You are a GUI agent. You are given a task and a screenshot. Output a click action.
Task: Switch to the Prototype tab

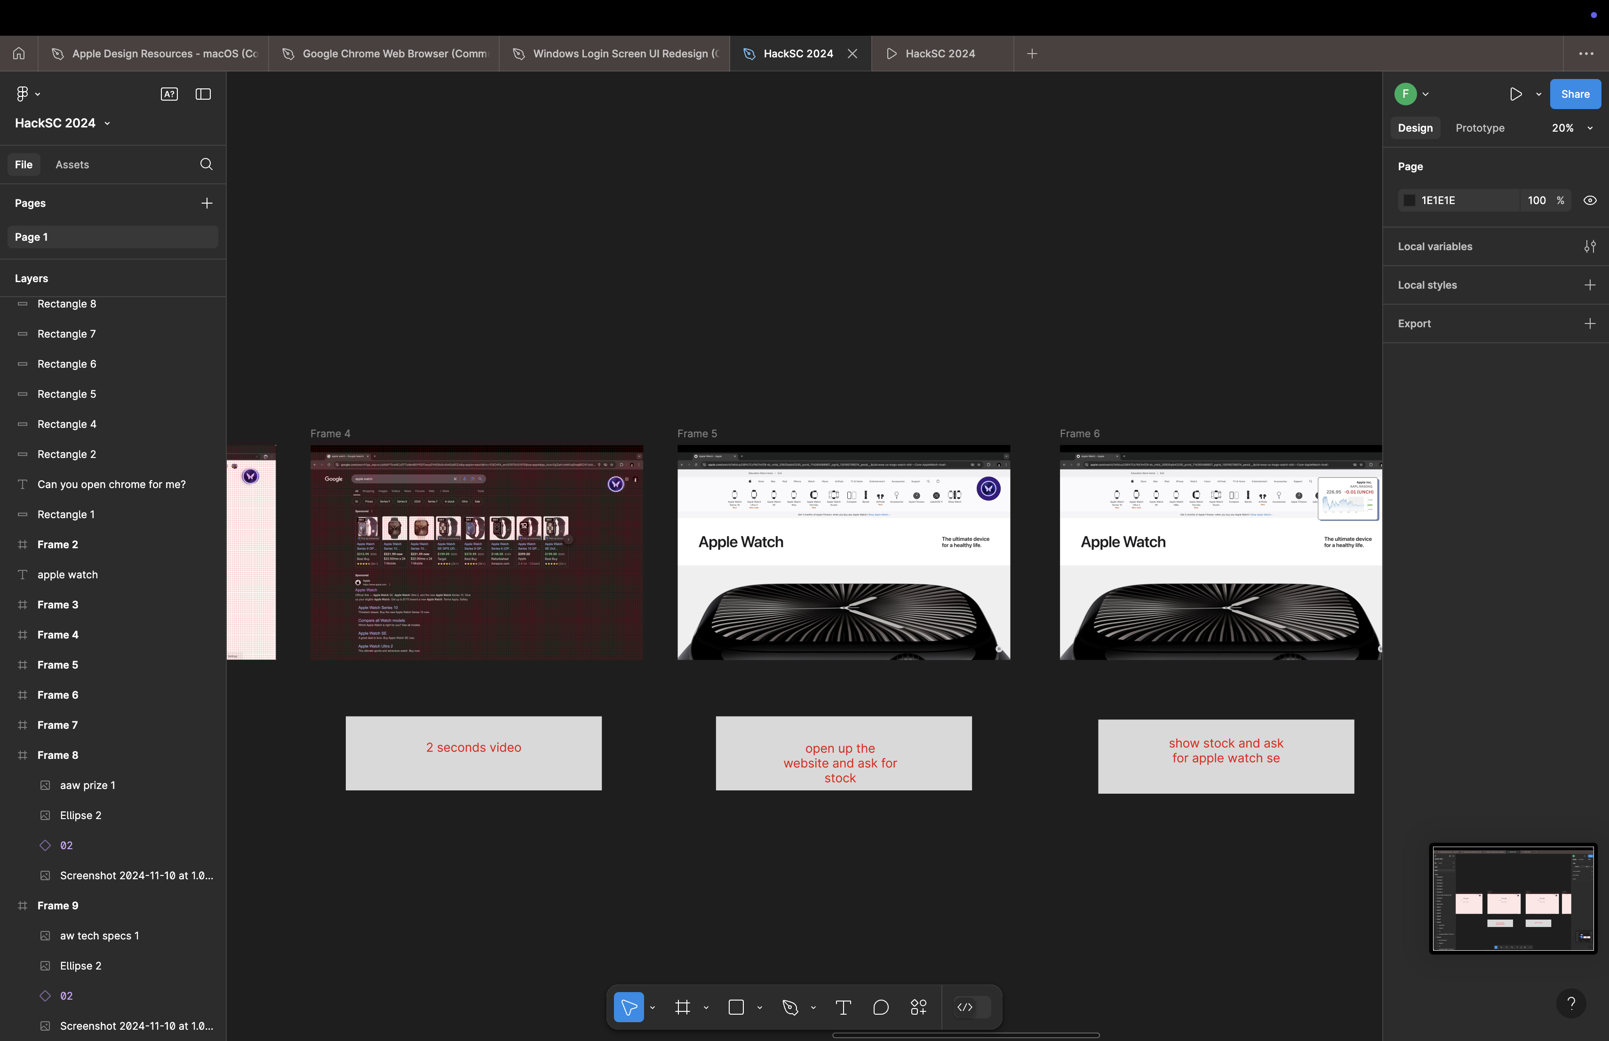coord(1479,128)
